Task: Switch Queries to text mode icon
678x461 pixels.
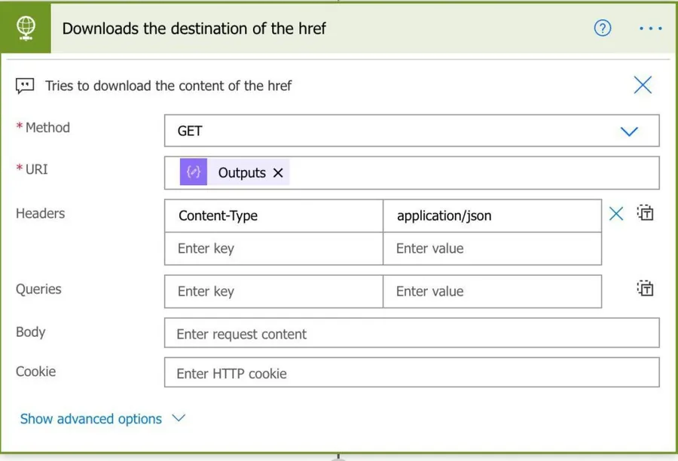Action: [645, 289]
